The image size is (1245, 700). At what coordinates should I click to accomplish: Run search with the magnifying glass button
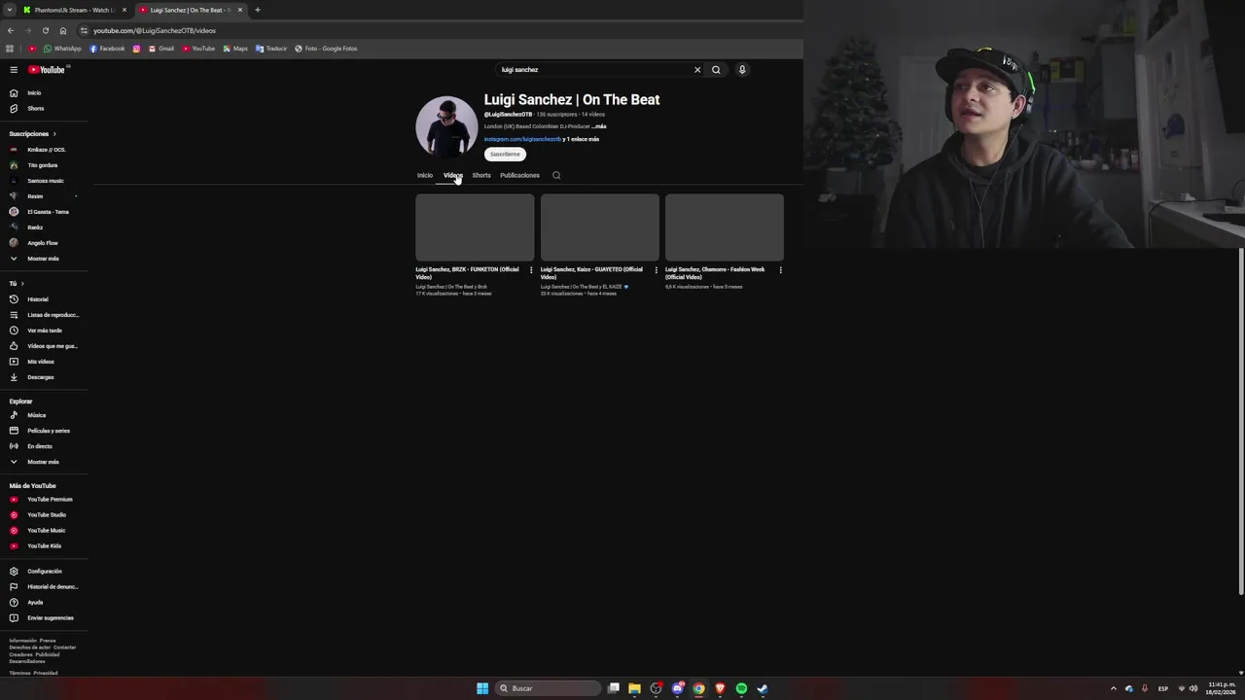(x=716, y=70)
